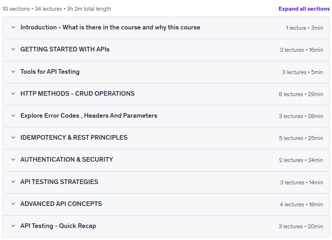Expand chevron beside HTTP METHODS - CRUD OPERATIONS
Image resolution: width=332 pixels, height=240 pixels.
[13, 94]
